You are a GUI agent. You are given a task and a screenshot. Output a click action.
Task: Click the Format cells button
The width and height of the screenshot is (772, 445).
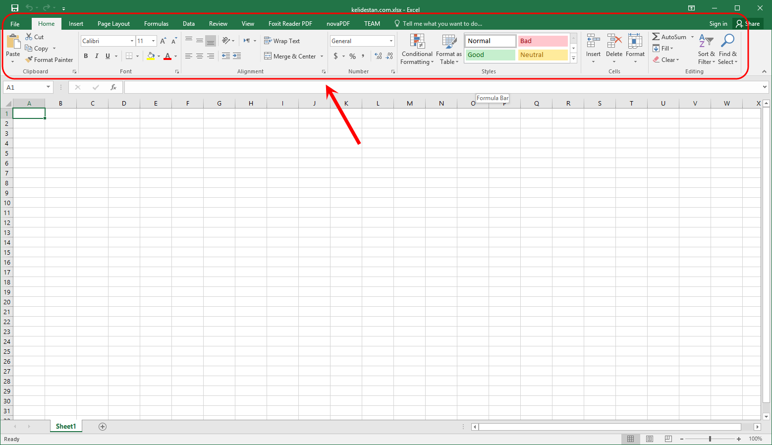[x=635, y=49]
